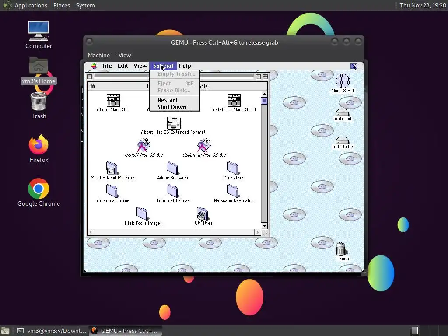Open the Internet Extras folder
This screenshot has width=448, height=336.
pyautogui.click(x=172, y=191)
